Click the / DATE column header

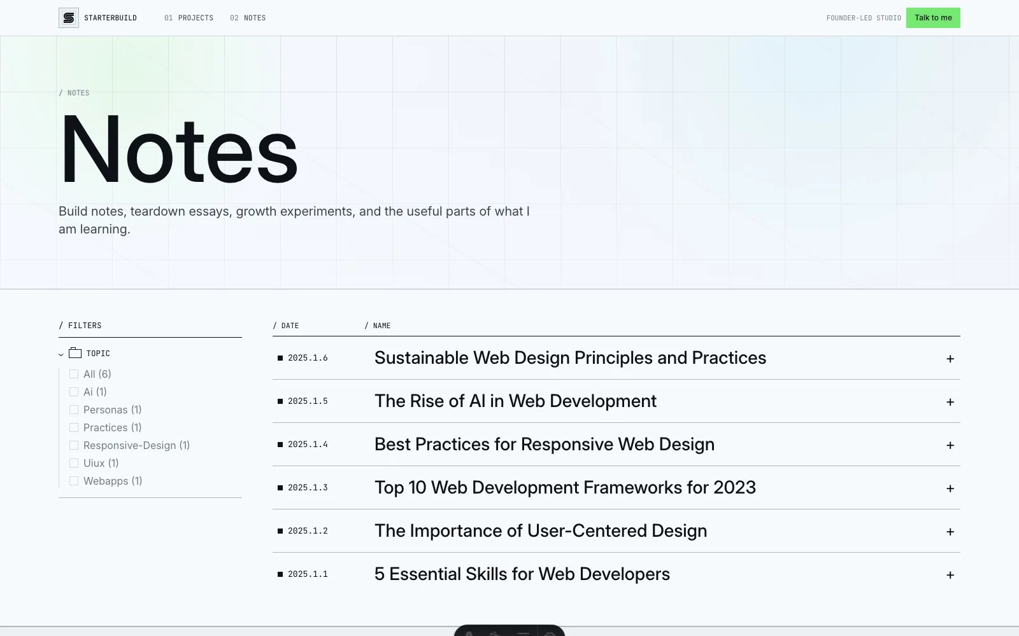pyautogui.click(x=286, y=326)
